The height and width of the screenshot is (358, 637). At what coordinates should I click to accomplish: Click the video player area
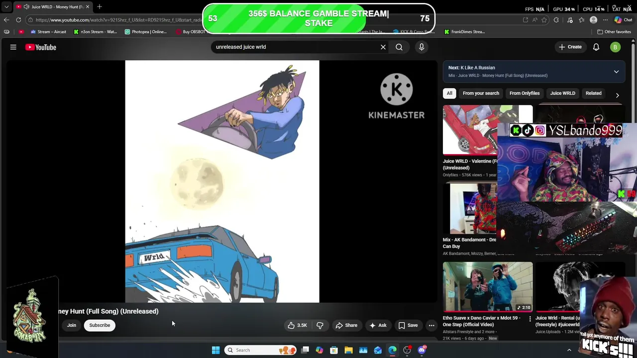(x=222, y=181)
